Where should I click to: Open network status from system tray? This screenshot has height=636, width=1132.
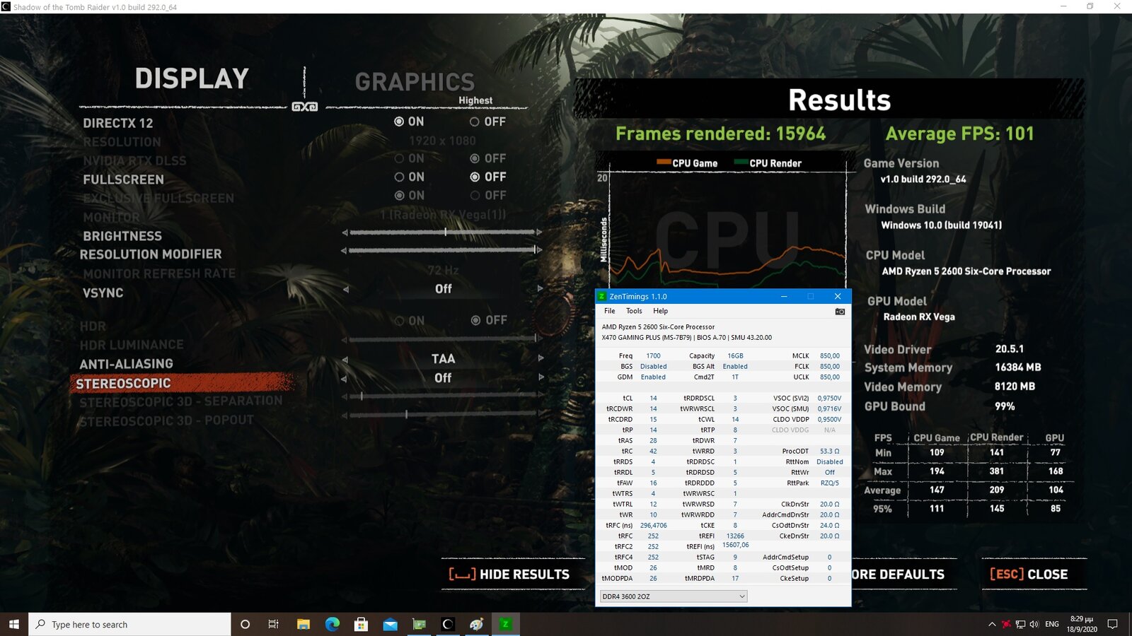1020,624
